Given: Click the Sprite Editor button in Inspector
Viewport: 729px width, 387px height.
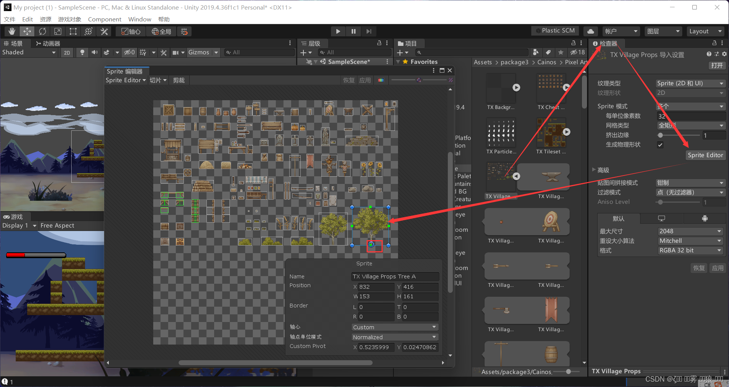Looking at the screenshot, I should pos(705,155).
